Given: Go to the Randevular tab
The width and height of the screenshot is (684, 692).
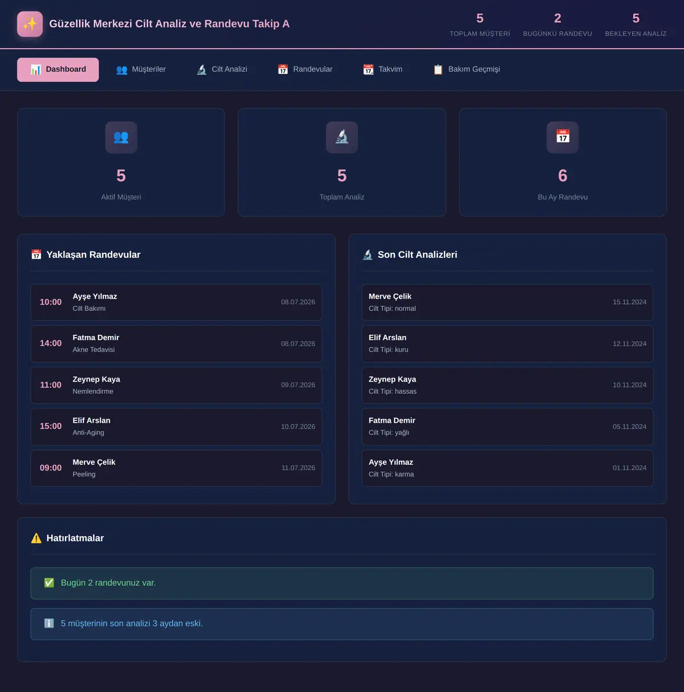Looking at the screenshot, I should pos(305,70).
